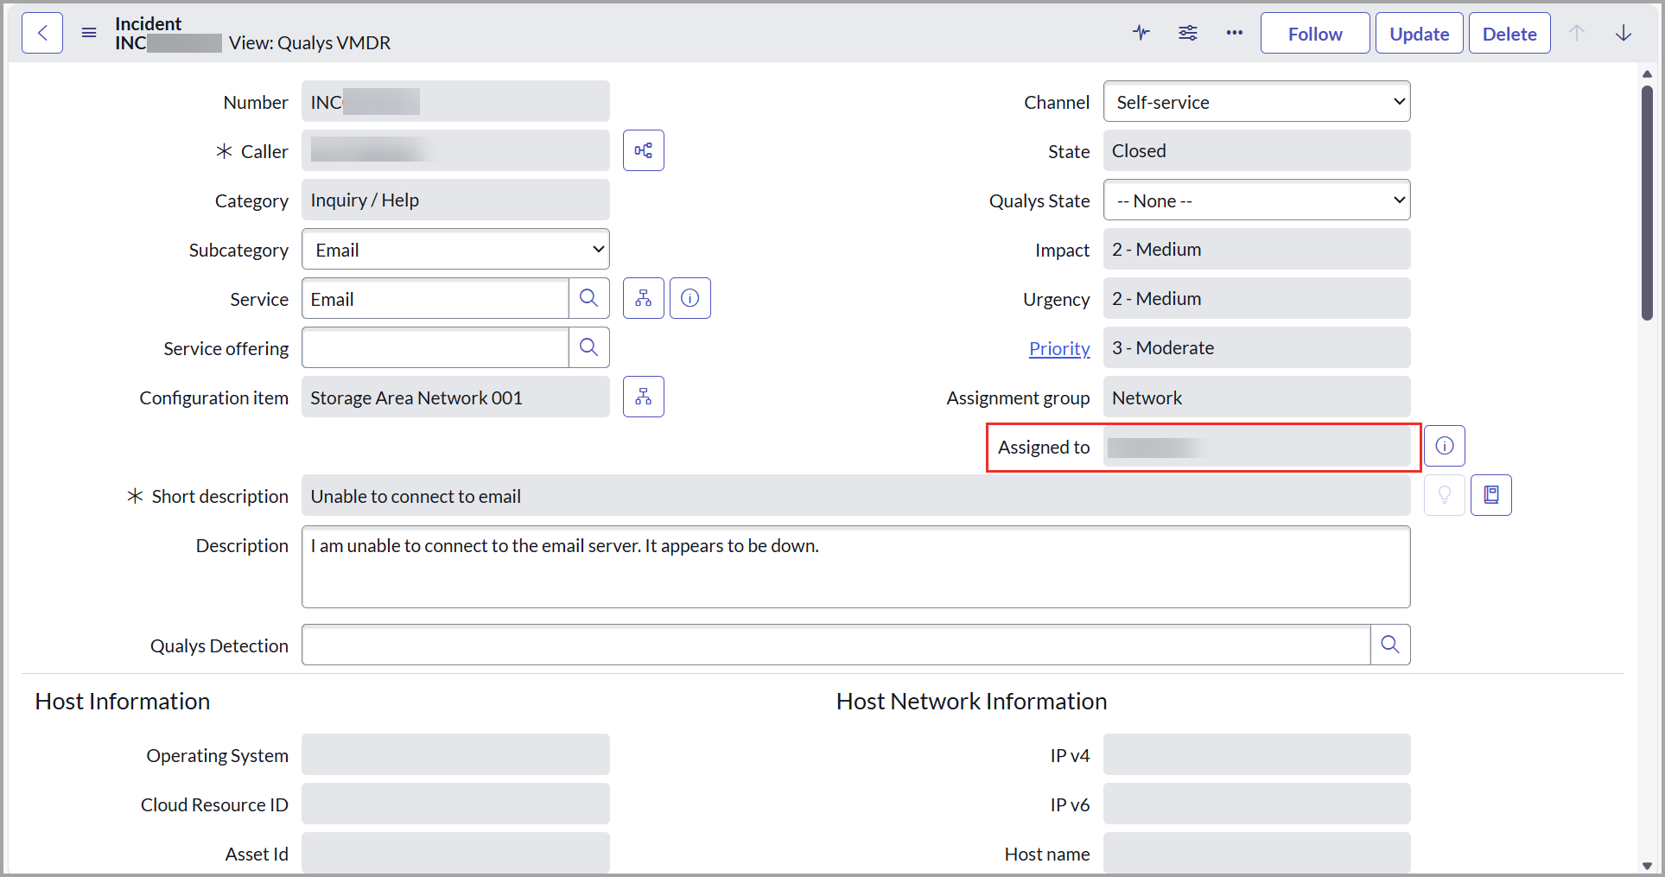The image size is (1665, 877).
Task: Open dependency map icon for Service
Action: (644, 298)
